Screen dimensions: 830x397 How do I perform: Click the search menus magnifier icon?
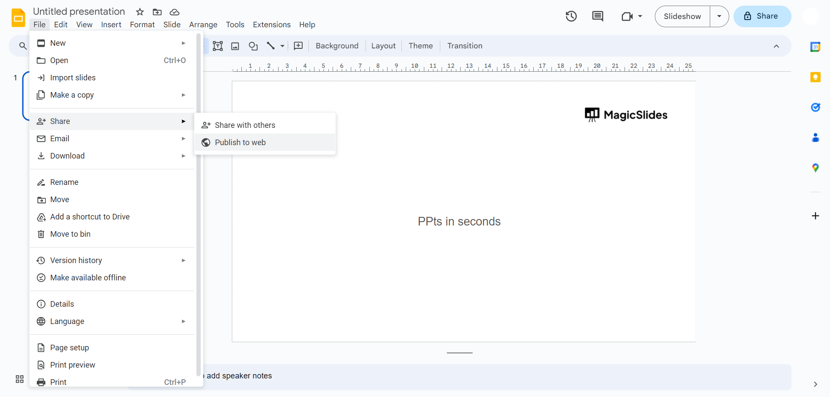(23, 46)
